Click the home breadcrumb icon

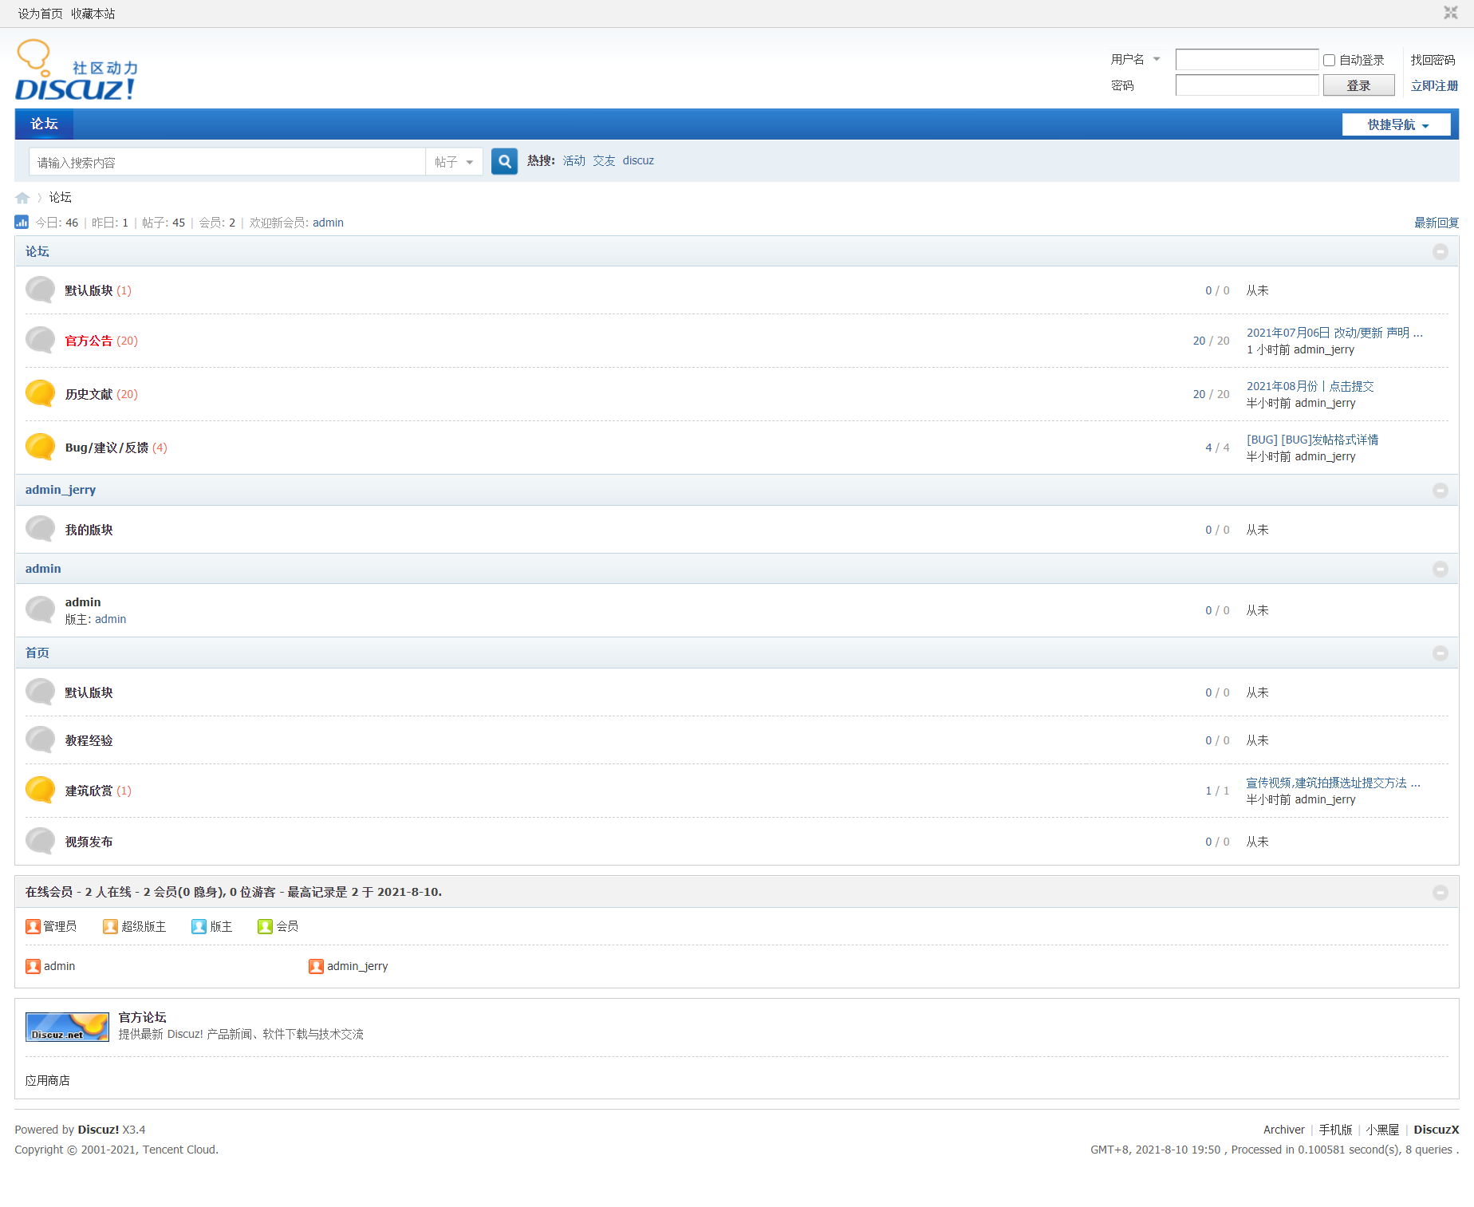click(22, 198)
